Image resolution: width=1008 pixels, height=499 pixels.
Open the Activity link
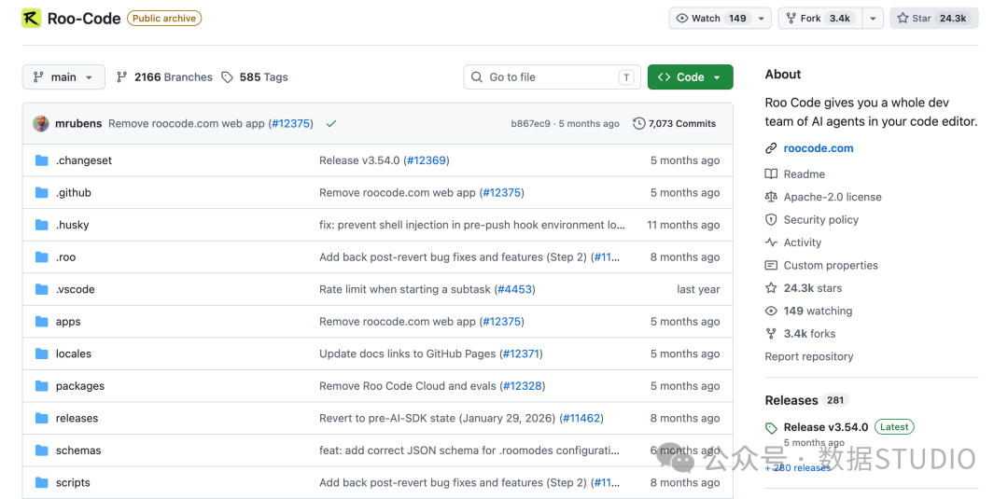tap(803, 243)
